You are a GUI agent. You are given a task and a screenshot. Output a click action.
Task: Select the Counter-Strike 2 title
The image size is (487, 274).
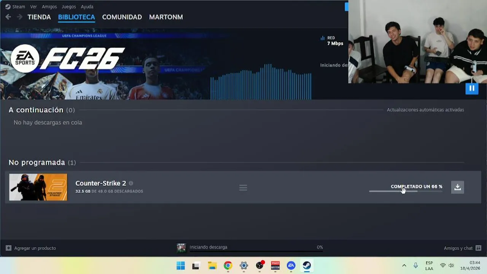coord(101,183)
